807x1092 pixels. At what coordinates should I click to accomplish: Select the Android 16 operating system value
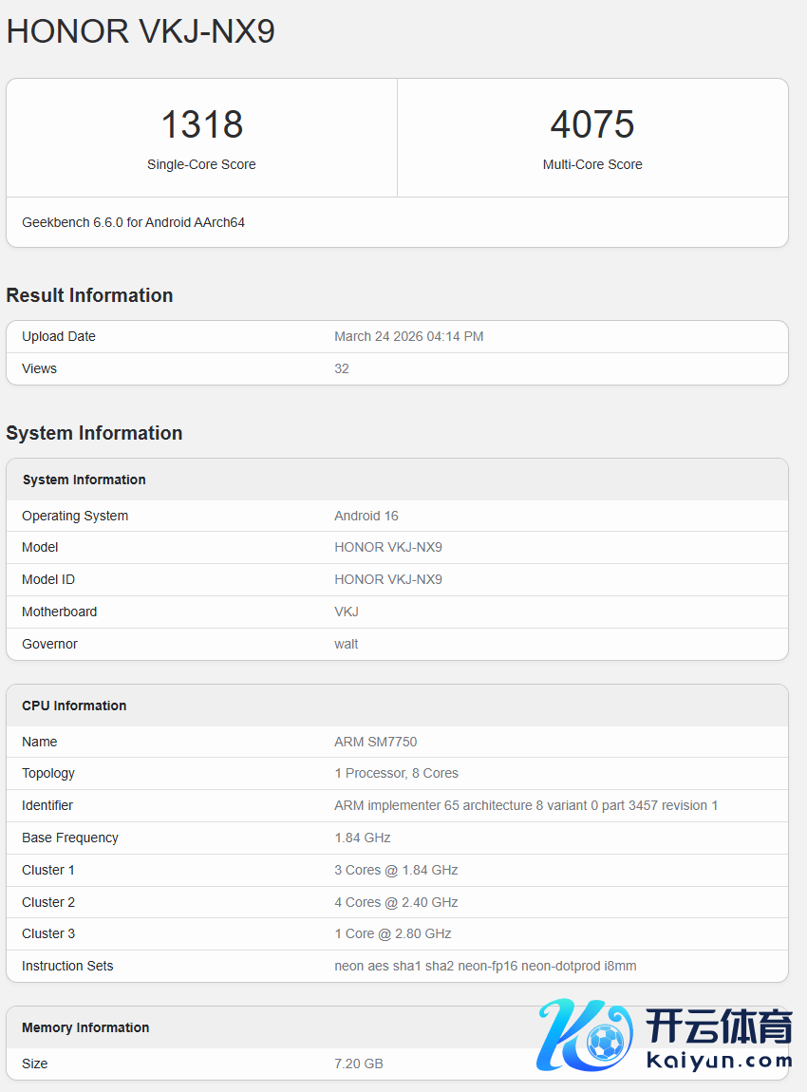click(x=366, y=516)
